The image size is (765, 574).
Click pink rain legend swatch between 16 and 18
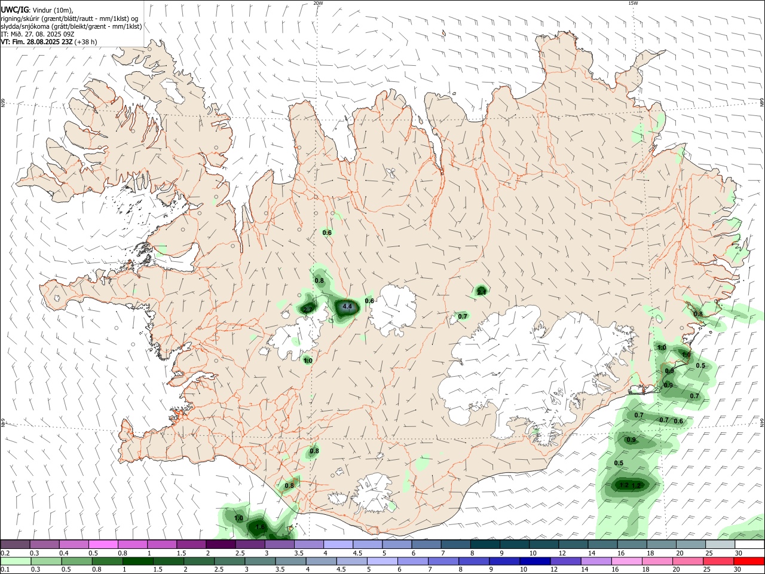[626, 561]
